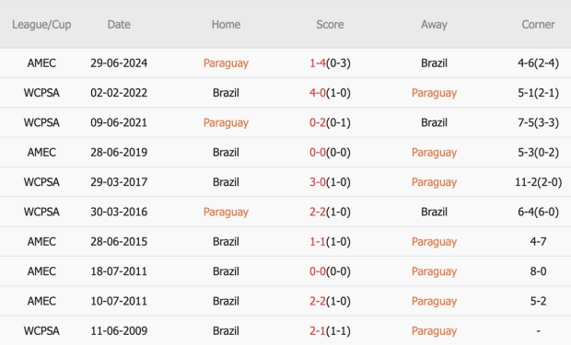Click the Corner column header
This screenshot has height=345, width=571.
538,25
